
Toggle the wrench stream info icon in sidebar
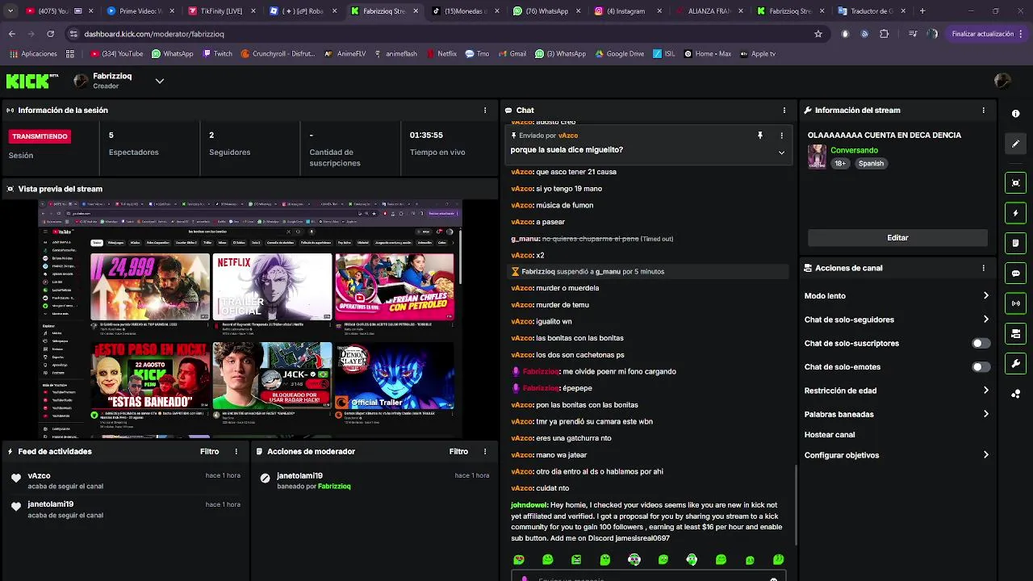[1015, 363]
